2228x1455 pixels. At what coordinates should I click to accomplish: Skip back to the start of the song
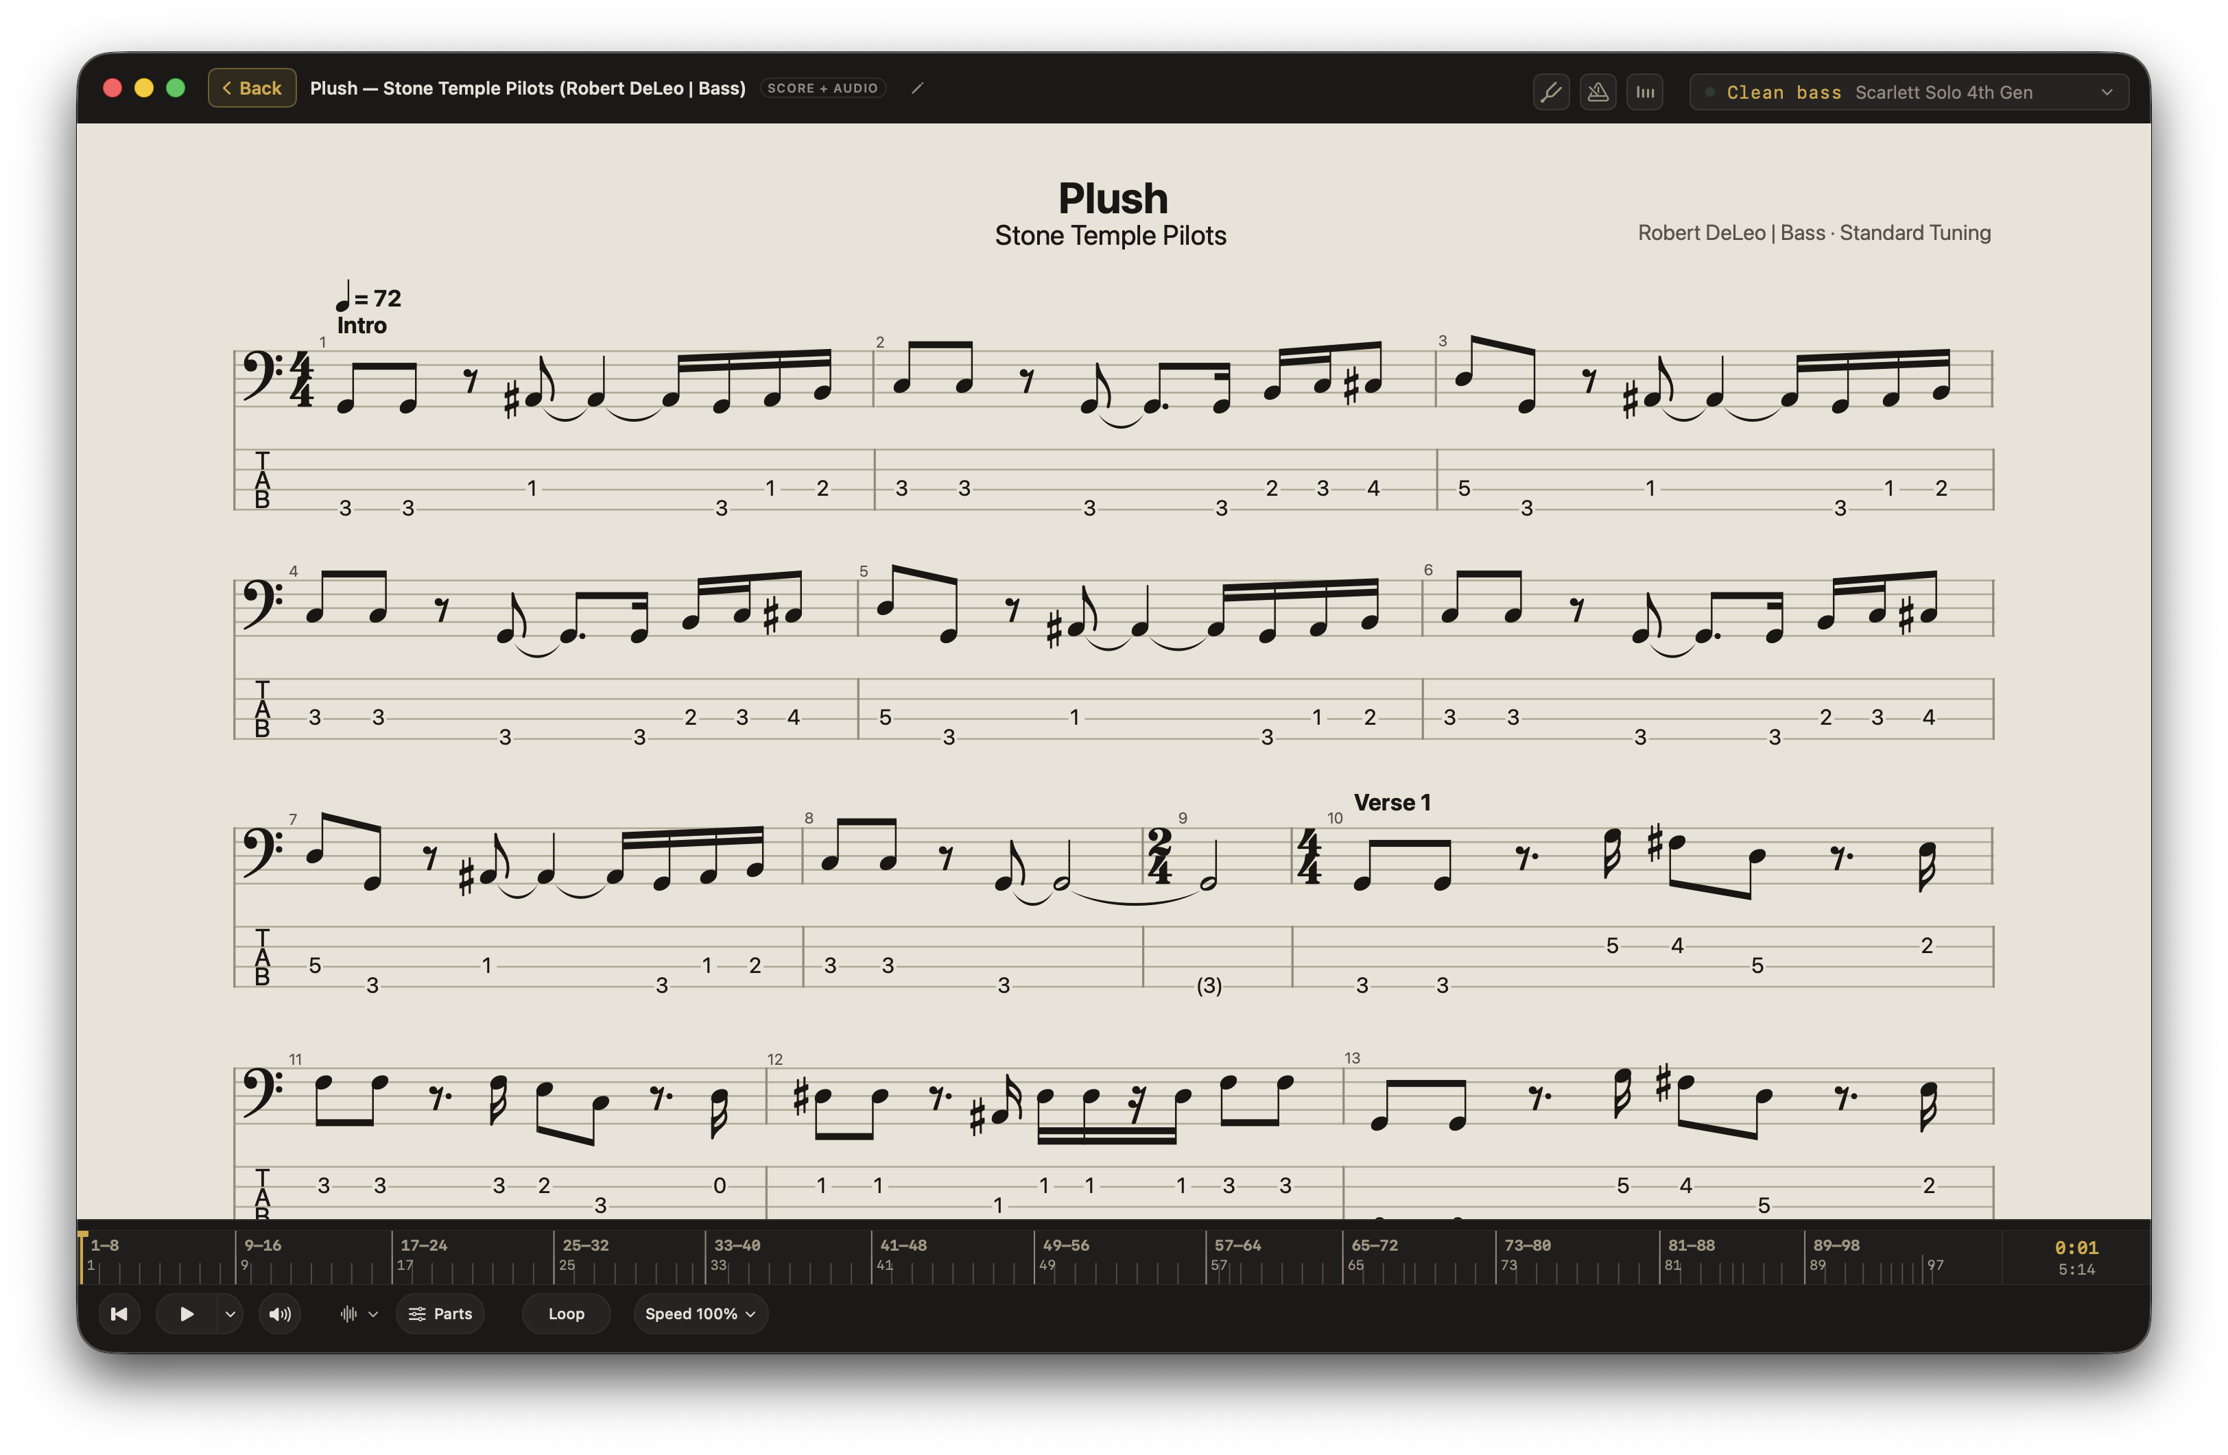click(119, 1314)
